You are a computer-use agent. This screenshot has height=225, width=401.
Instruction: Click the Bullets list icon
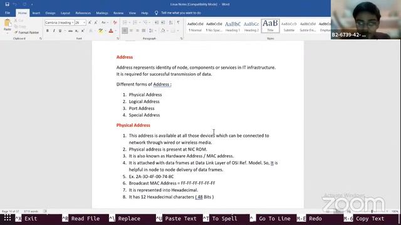point(125,22)
